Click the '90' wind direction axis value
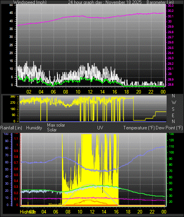Image resolution: width=184 pixels, height=217 pixels. 13,115
